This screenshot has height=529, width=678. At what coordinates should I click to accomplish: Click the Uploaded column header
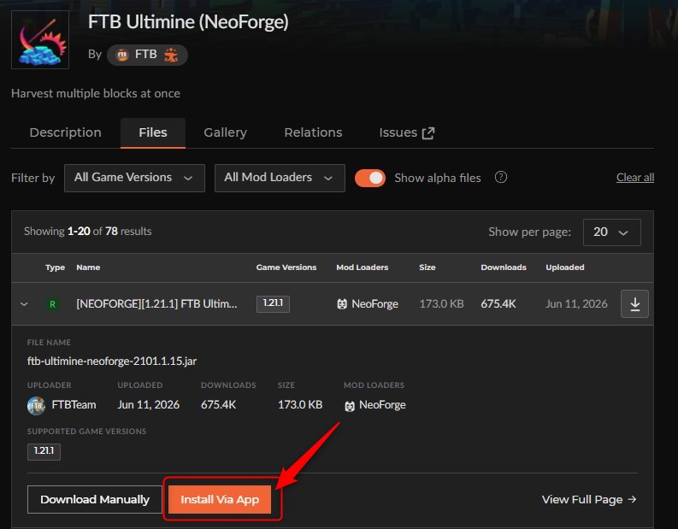pyautogui.click(x=565, y=267)
